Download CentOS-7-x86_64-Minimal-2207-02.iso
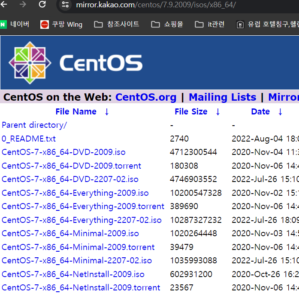299x293 pixels. 77,261
